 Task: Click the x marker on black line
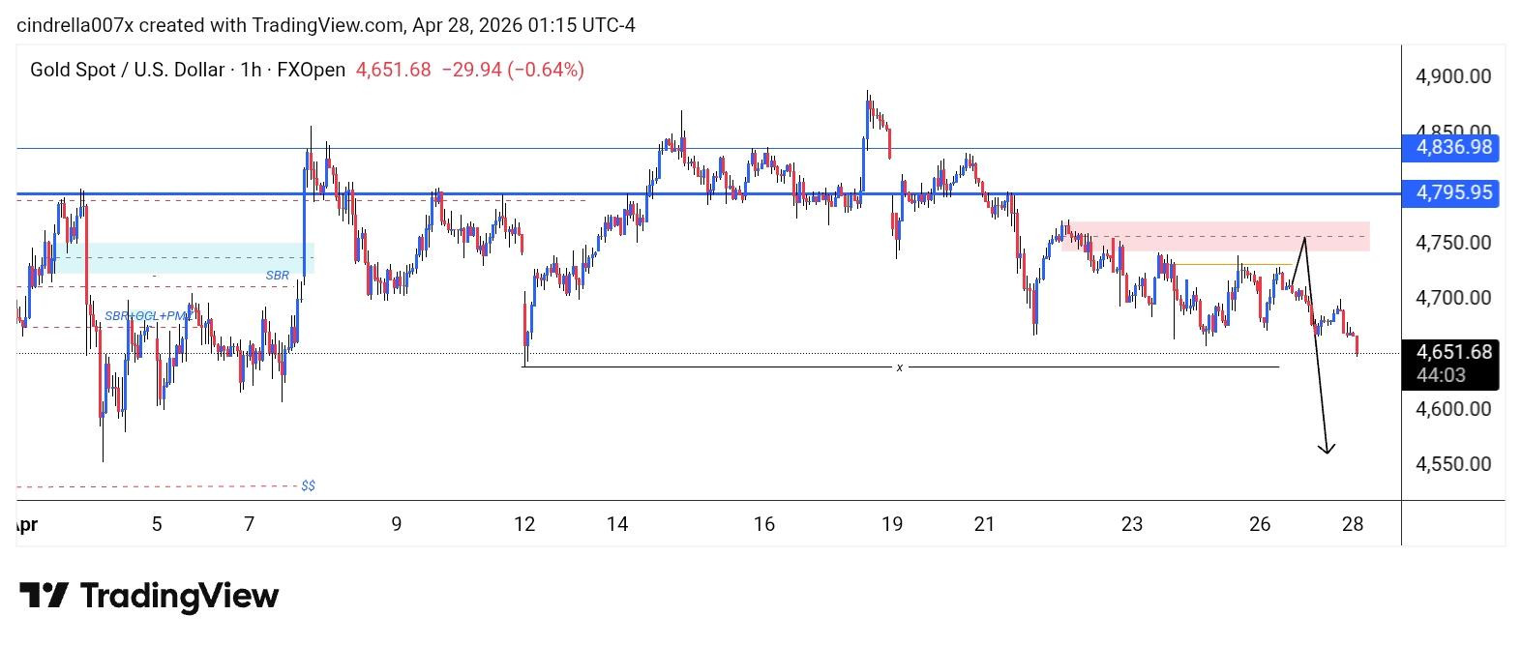pyautogui.click(x=900, y=367)
